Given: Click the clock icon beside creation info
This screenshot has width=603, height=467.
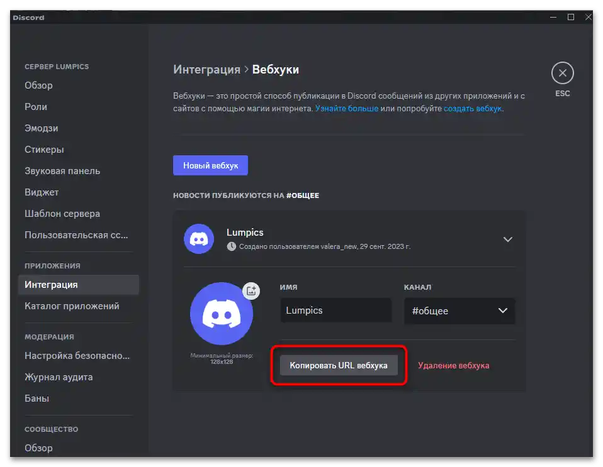Looking at the screenshot, I should pos(232,246).
